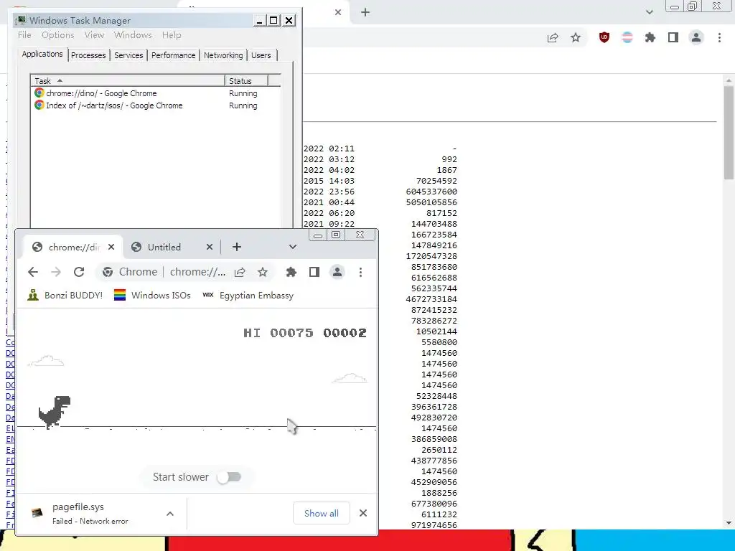Open three-dot menu in dino Chrome window
The height and width of the screenshot is (551, 735).
click(360, 272)
